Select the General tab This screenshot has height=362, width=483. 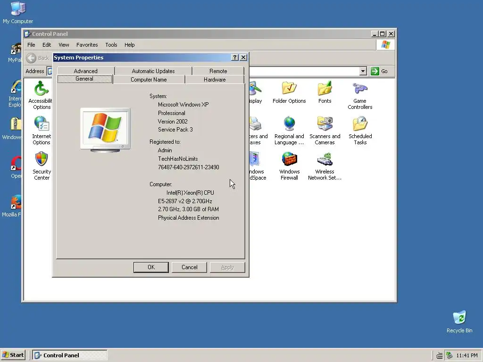[x=84, y=79]
